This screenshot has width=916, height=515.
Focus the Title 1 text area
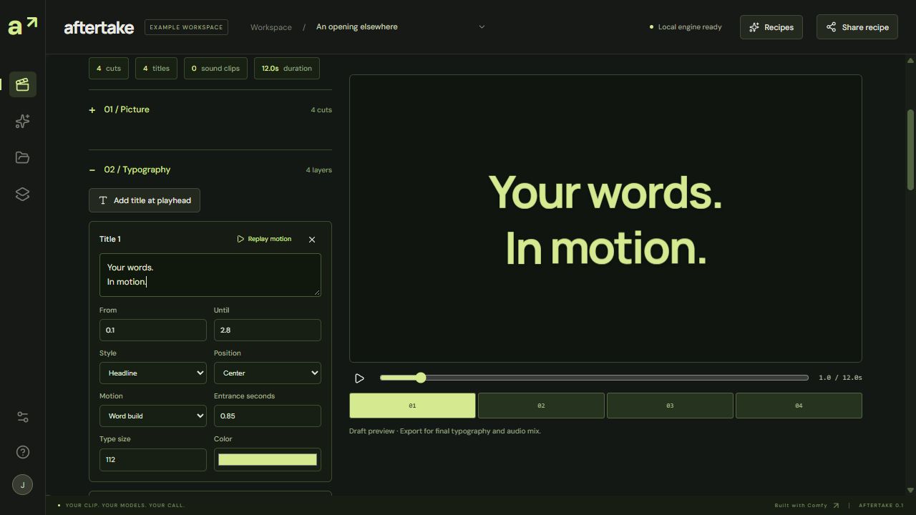click(x=210, y=275)
